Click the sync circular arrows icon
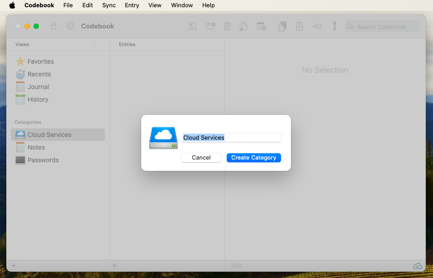The height and width of the screenshot is (278, 433). [x=71, y=26]
